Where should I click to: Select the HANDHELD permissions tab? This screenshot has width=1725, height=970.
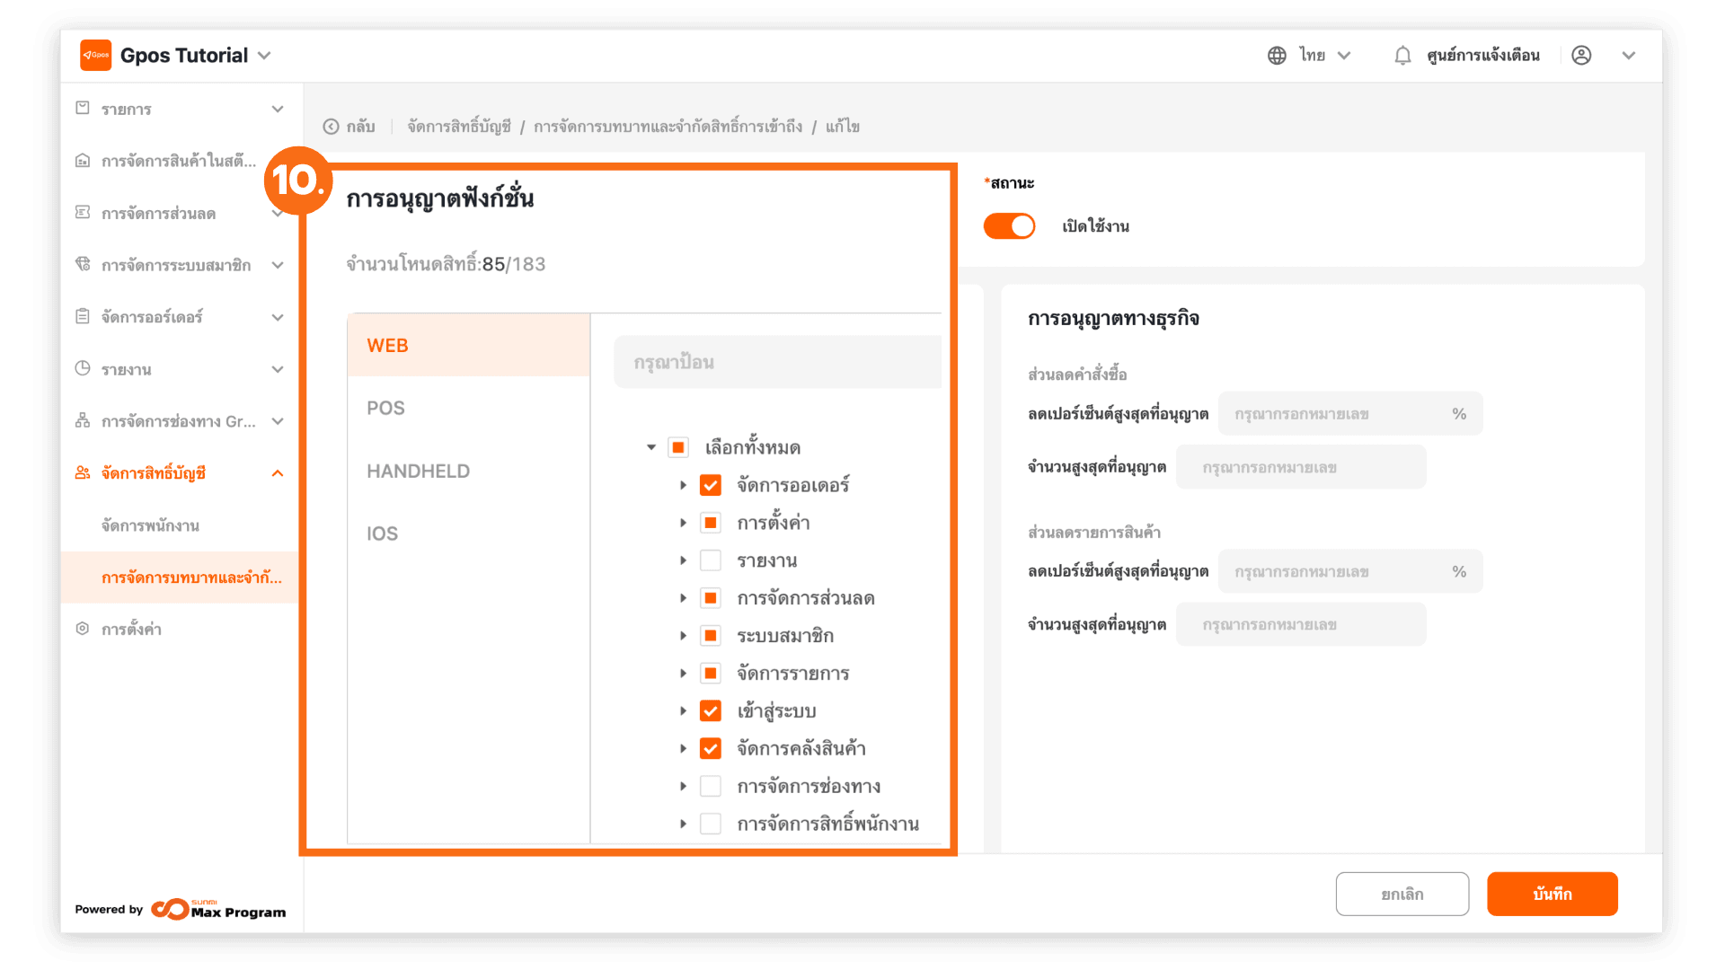coord(418,471)
